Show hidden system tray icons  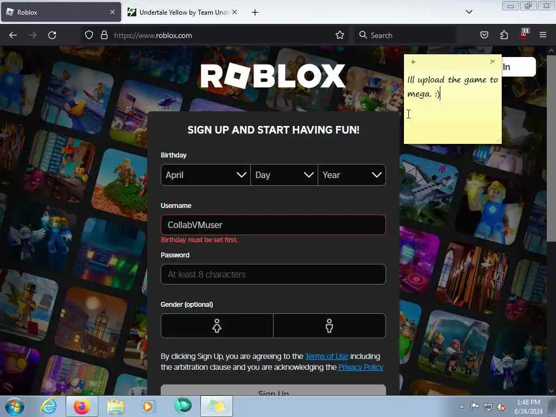click(x=462, y=407)
